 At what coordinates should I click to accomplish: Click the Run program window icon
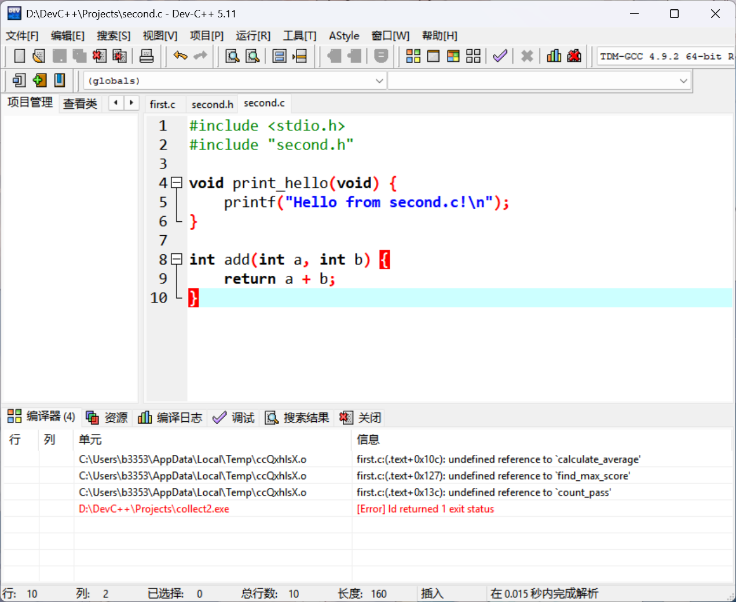point(433,56)
